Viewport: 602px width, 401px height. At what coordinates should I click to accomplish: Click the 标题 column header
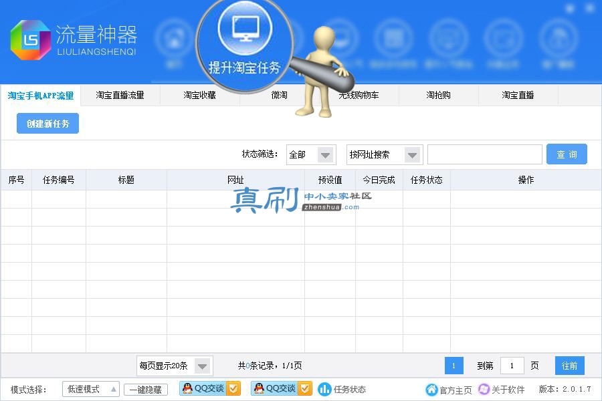tap(126, 180)
